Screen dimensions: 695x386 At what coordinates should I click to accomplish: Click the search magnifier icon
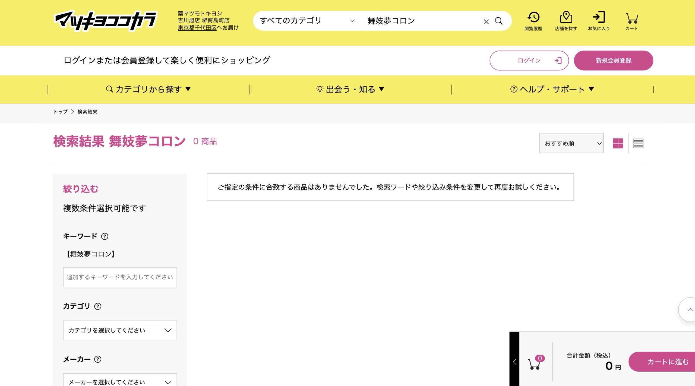click(x=498, y=21)
